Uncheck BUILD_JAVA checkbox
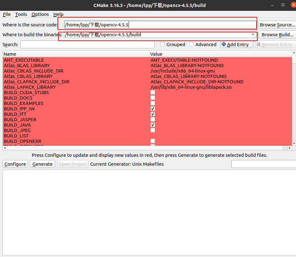This screenshot has height=257, width=296. click(x=153, y=125)
